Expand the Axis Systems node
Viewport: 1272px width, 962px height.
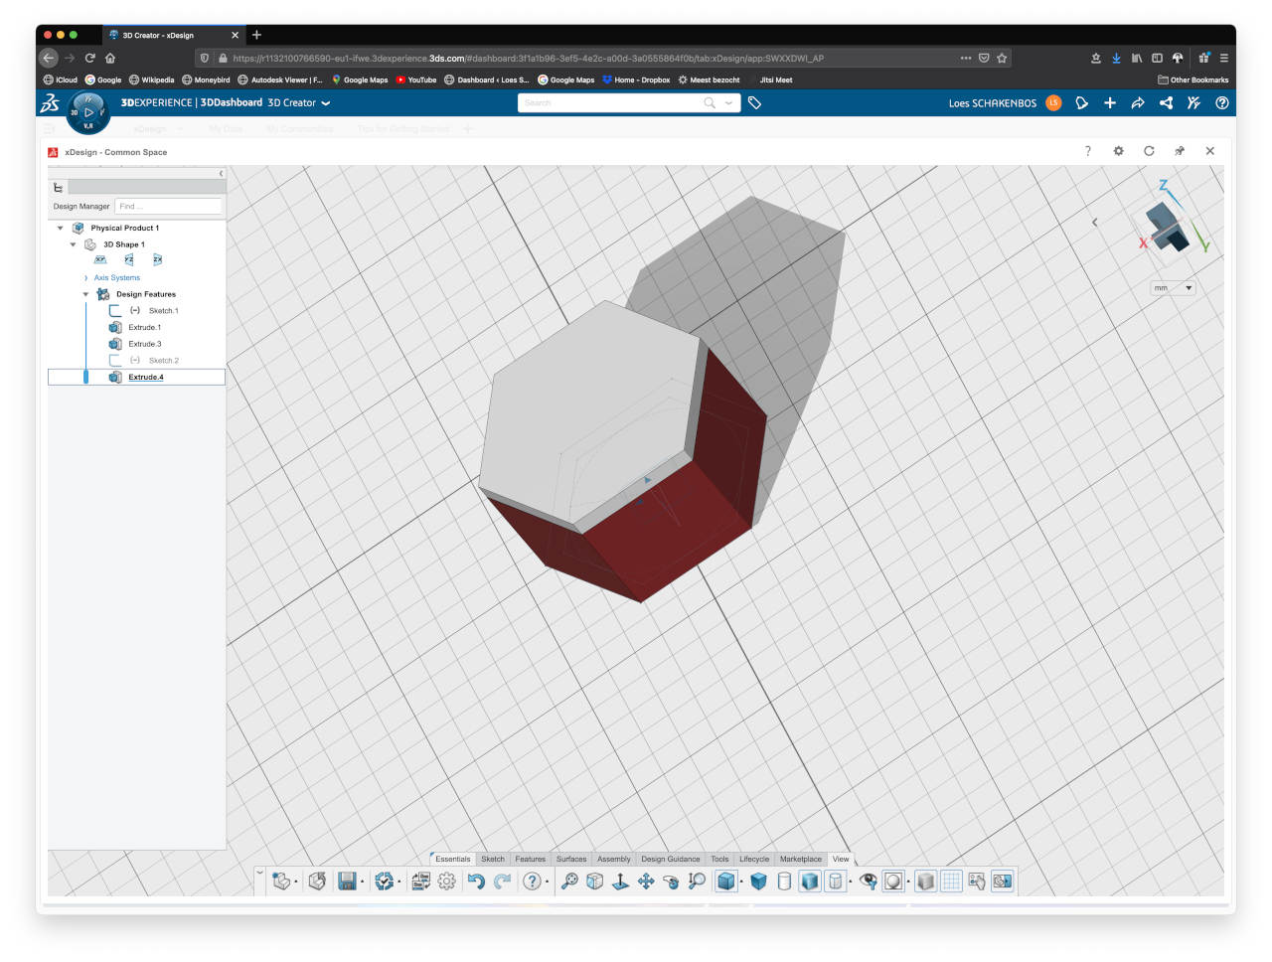click(x=86, y=278)
